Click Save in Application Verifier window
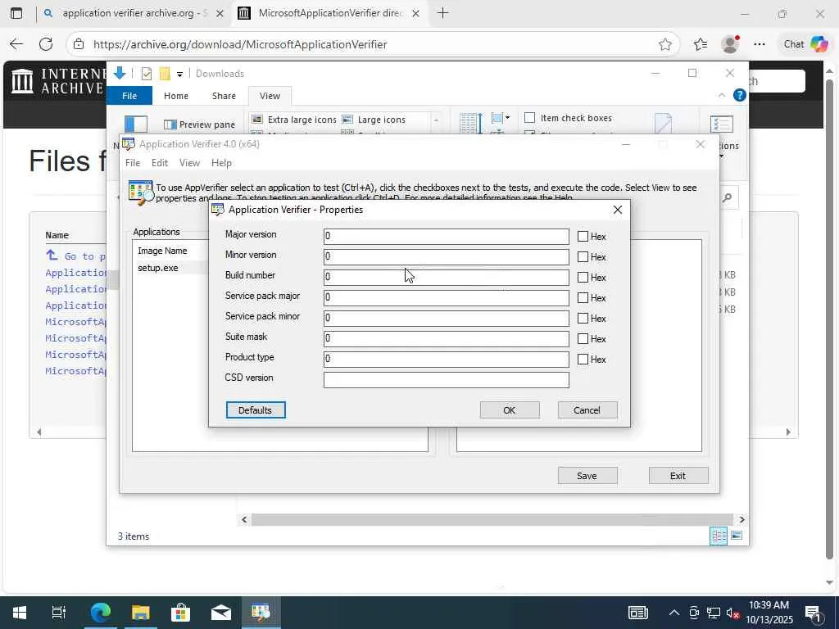 [587, 476]
